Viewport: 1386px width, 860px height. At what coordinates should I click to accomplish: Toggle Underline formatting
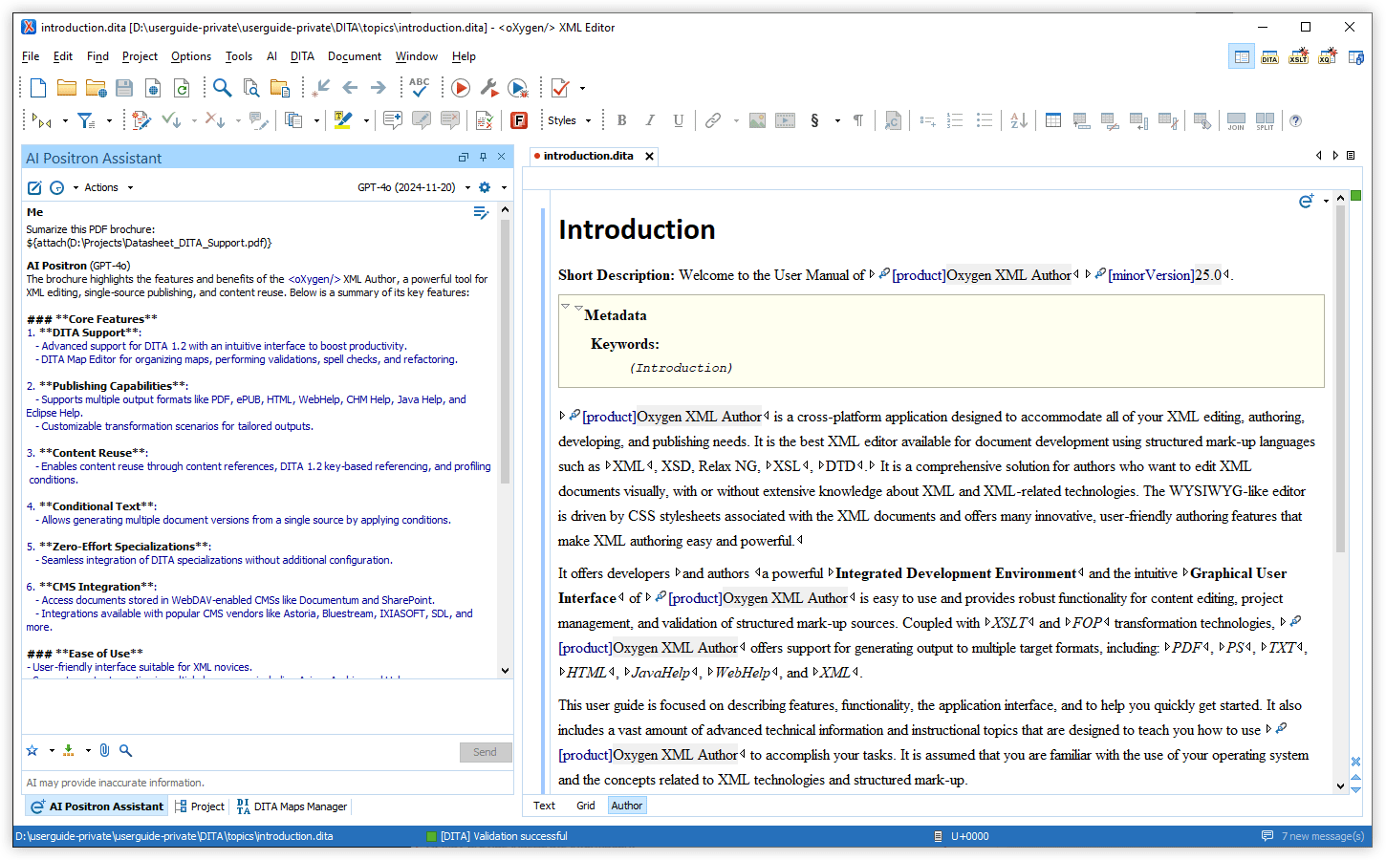pyautogui.click(x=679, y=120)
